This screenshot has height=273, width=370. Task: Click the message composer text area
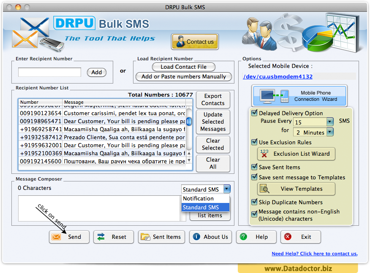(99, 208)
